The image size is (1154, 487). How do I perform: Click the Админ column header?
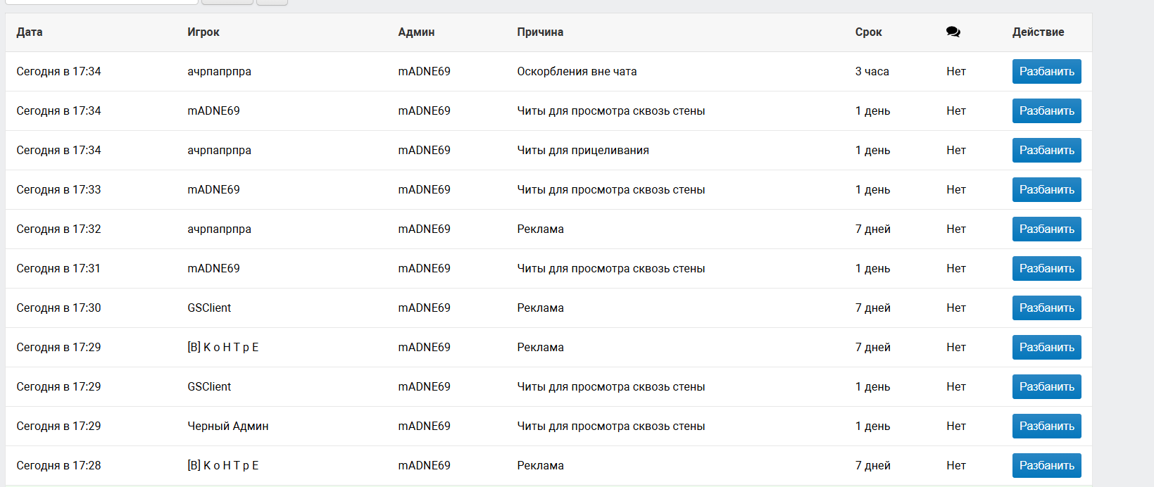(x=416, y=32)
